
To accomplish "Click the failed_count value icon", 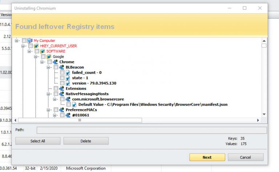I will point(68,73).
